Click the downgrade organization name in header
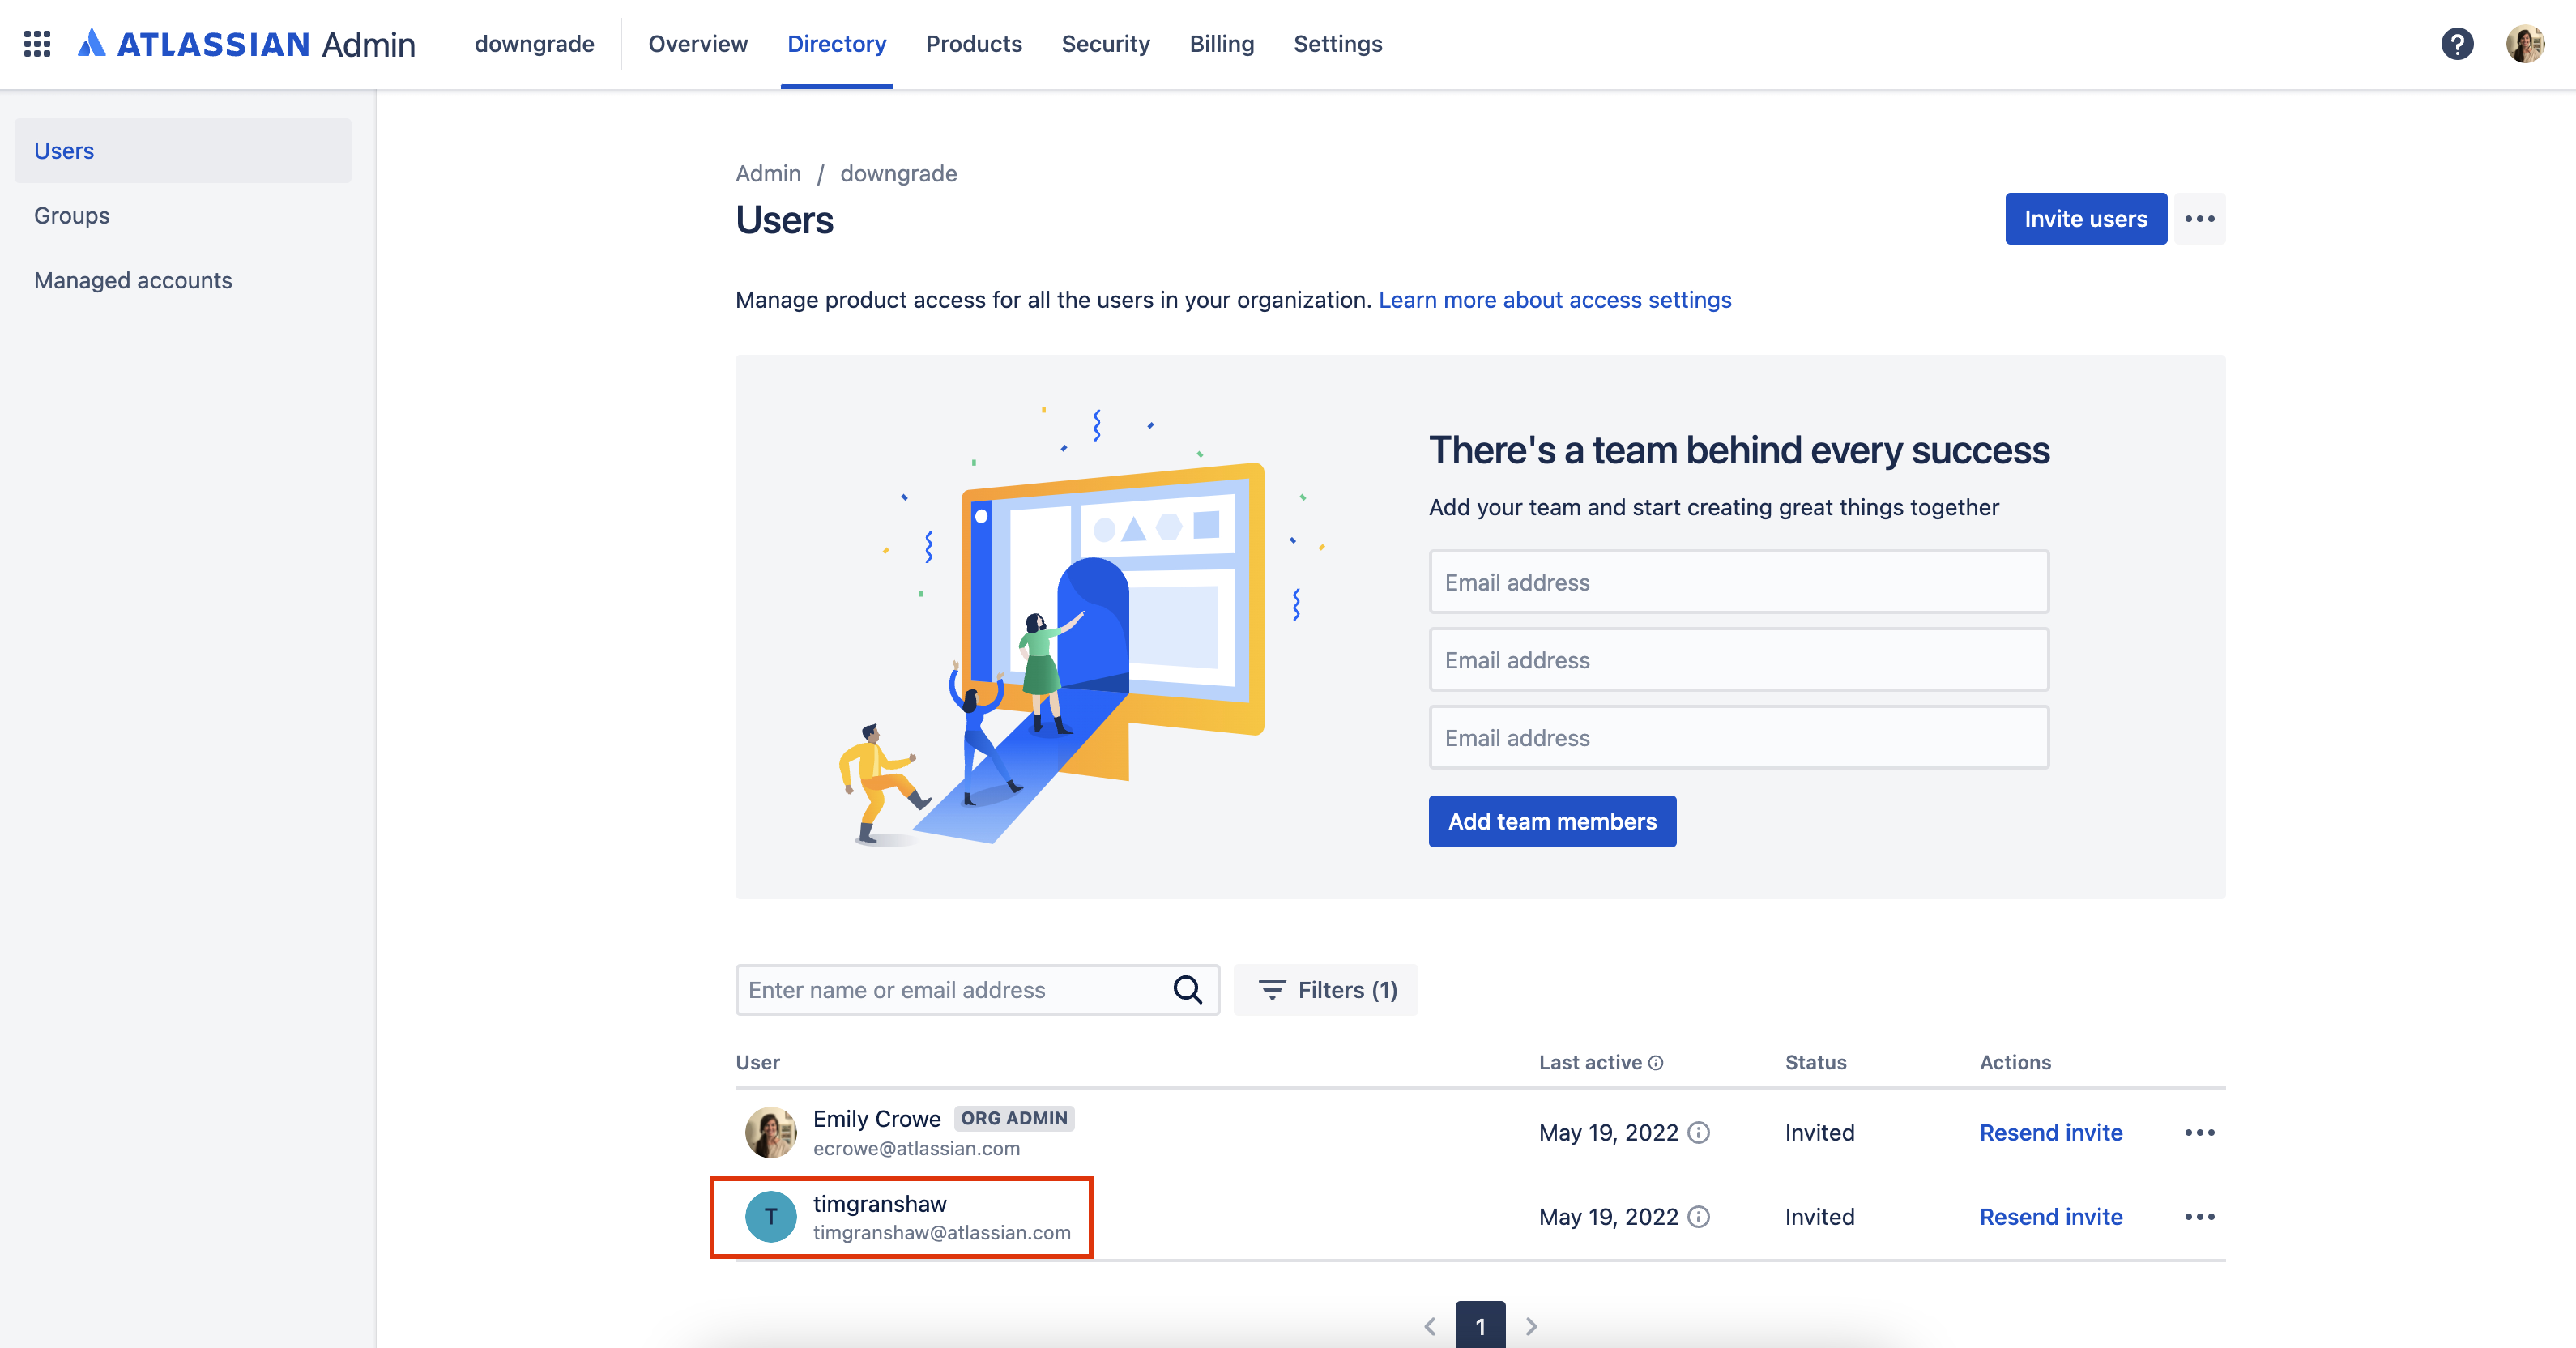2576x1348 pixels. pyautogui.click(x=534, y=44)
